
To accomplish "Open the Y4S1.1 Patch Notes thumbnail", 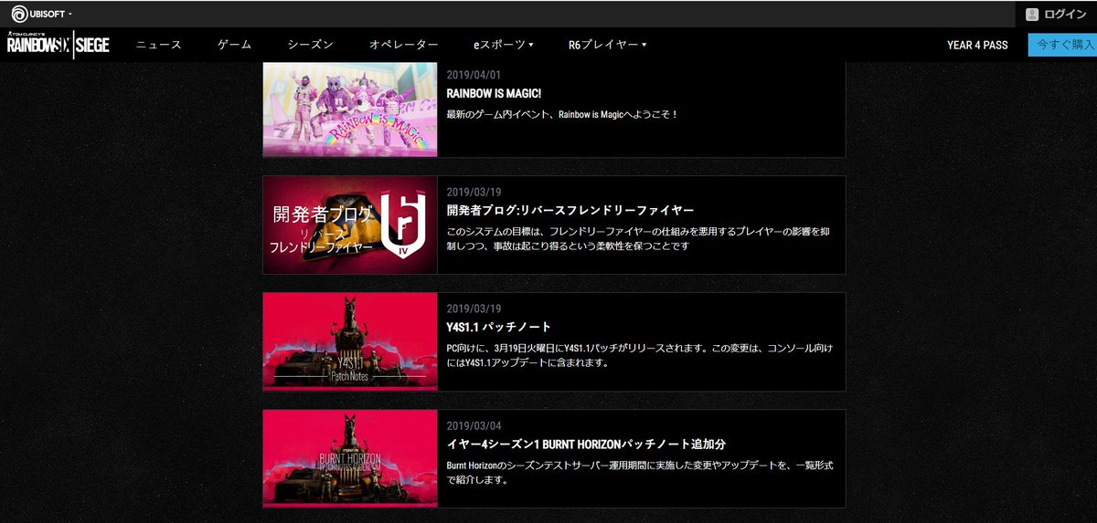I will [350, 342].
